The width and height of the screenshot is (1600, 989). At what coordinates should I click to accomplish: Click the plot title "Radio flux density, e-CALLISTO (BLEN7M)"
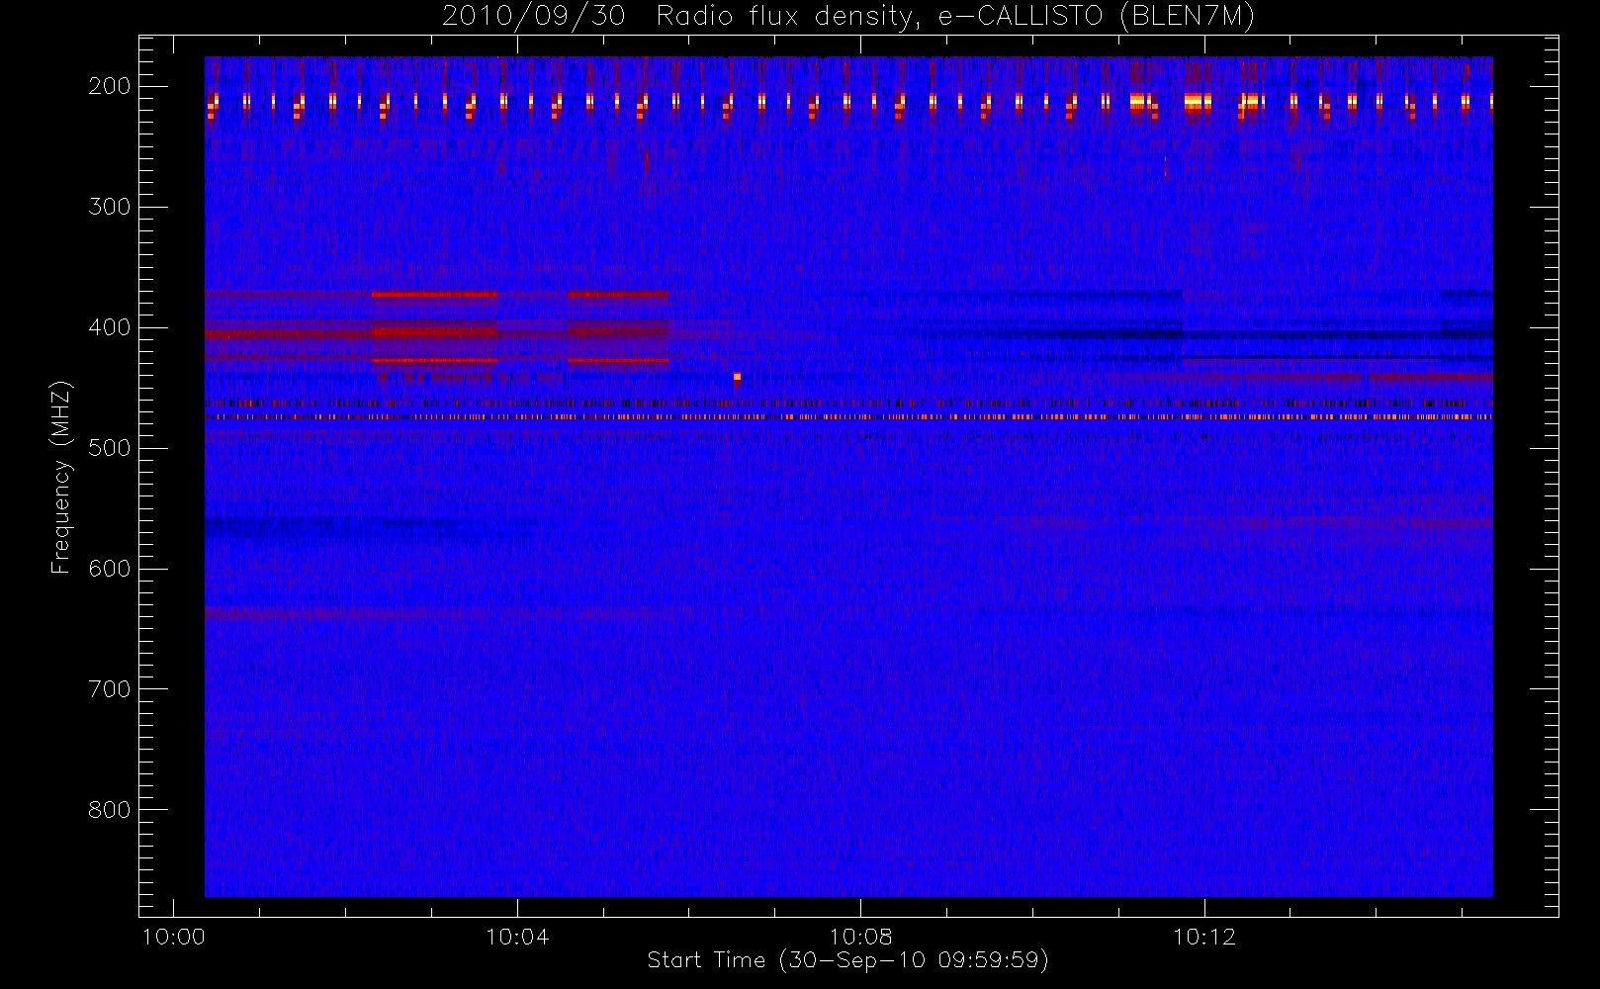coord(955,17)
